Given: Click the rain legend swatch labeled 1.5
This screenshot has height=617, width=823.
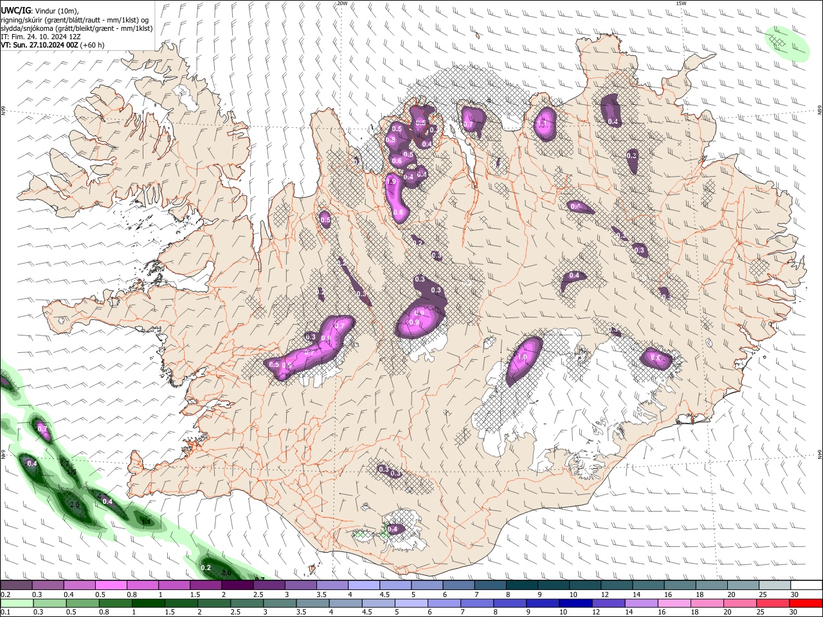Looking at the screenshot, I should tap(181, 603).
